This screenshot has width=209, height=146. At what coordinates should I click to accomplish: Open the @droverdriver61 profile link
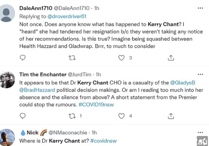[x=67, y=16]
